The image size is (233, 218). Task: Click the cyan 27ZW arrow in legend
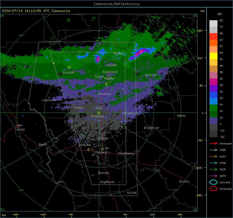[x=213, y=163]
